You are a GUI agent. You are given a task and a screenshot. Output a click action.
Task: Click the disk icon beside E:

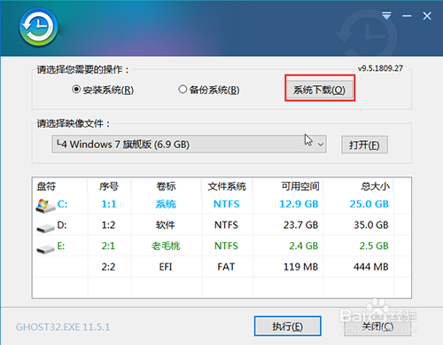(x=45, y=249)
